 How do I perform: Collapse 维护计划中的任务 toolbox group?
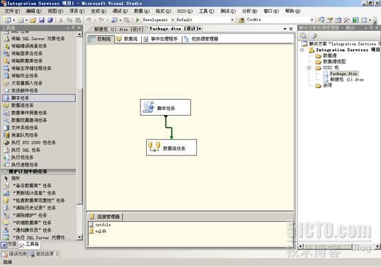click(5, 171)
